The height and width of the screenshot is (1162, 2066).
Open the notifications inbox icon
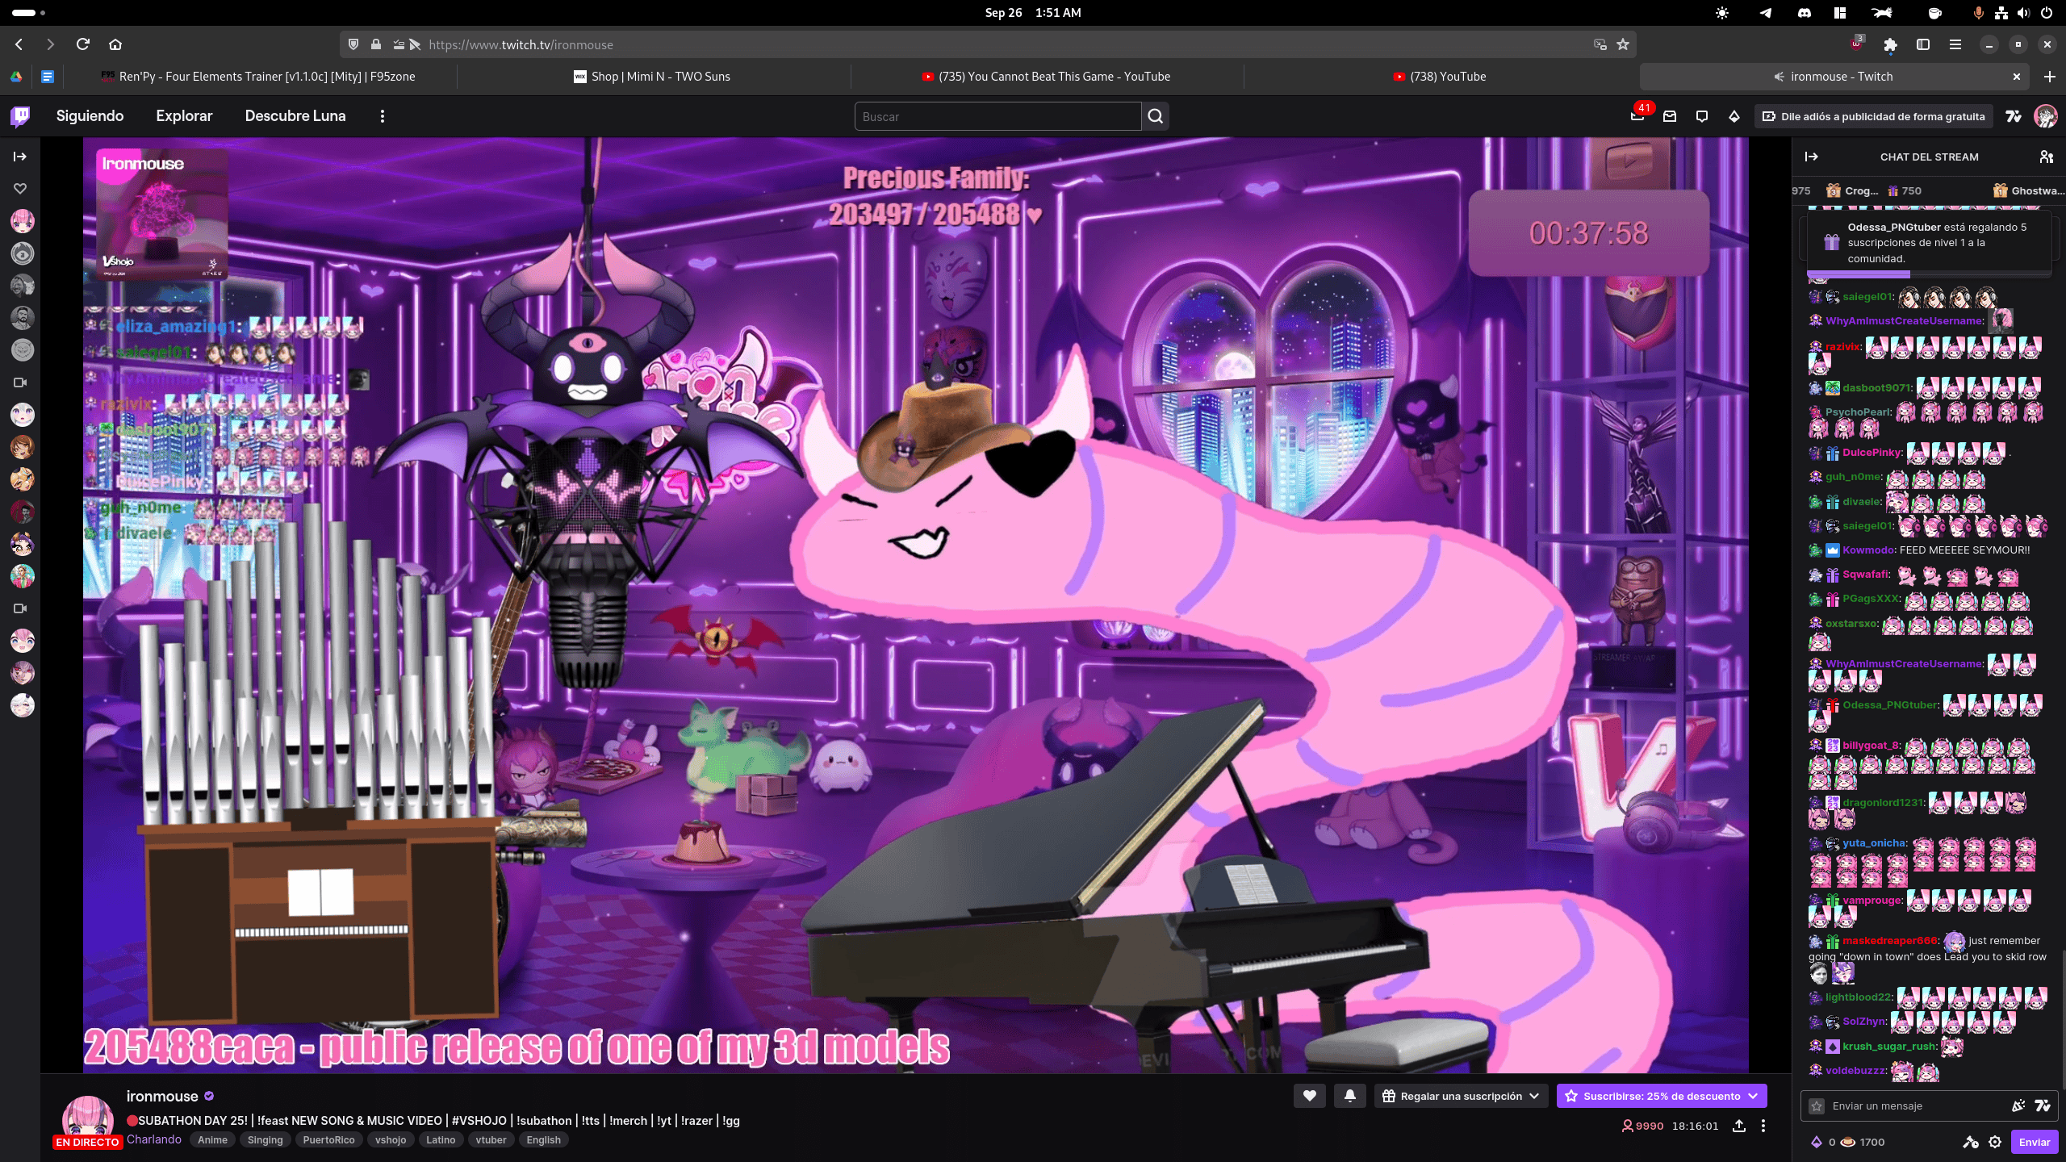(x=1670, y=116)
